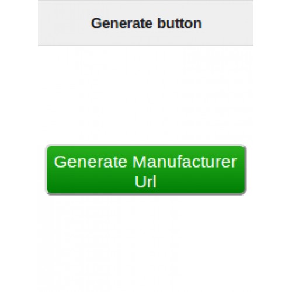The image size is (292, 292).
Task: Click the right edge of the green button
Action: point(244,170)
